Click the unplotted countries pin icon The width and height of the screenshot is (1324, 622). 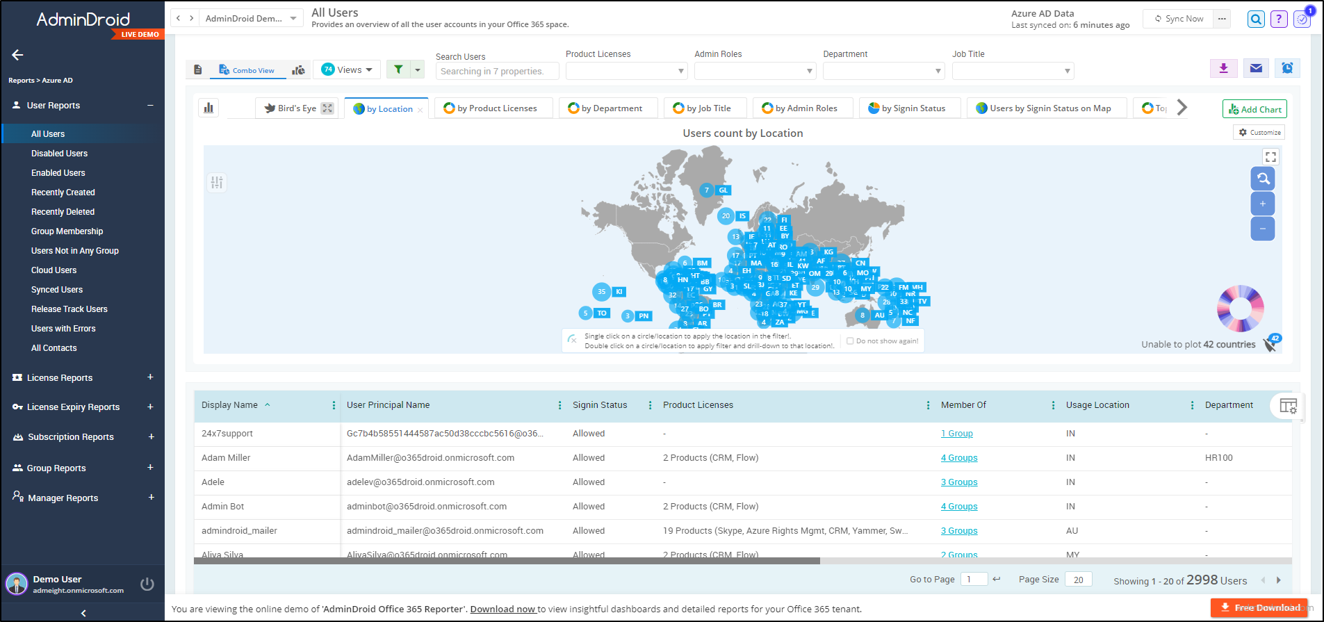(1271, 343)
